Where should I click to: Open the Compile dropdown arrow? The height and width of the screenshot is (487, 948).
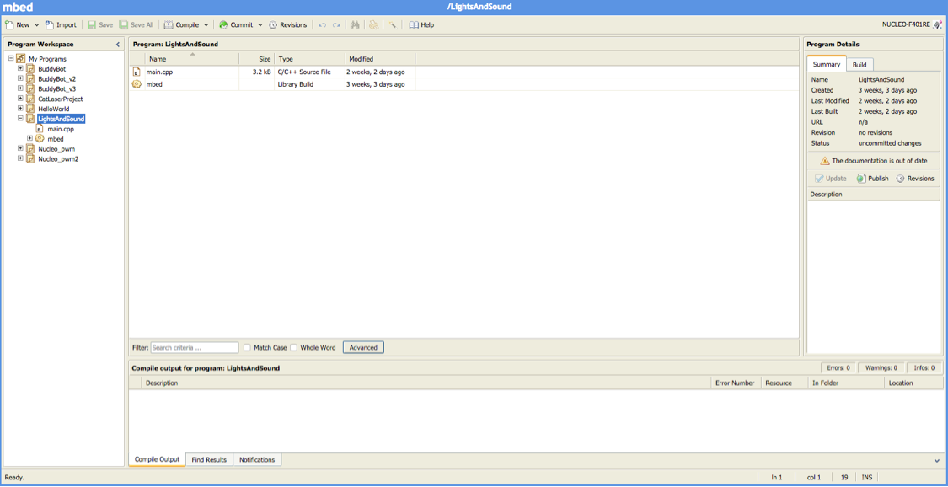coord(206,25)
